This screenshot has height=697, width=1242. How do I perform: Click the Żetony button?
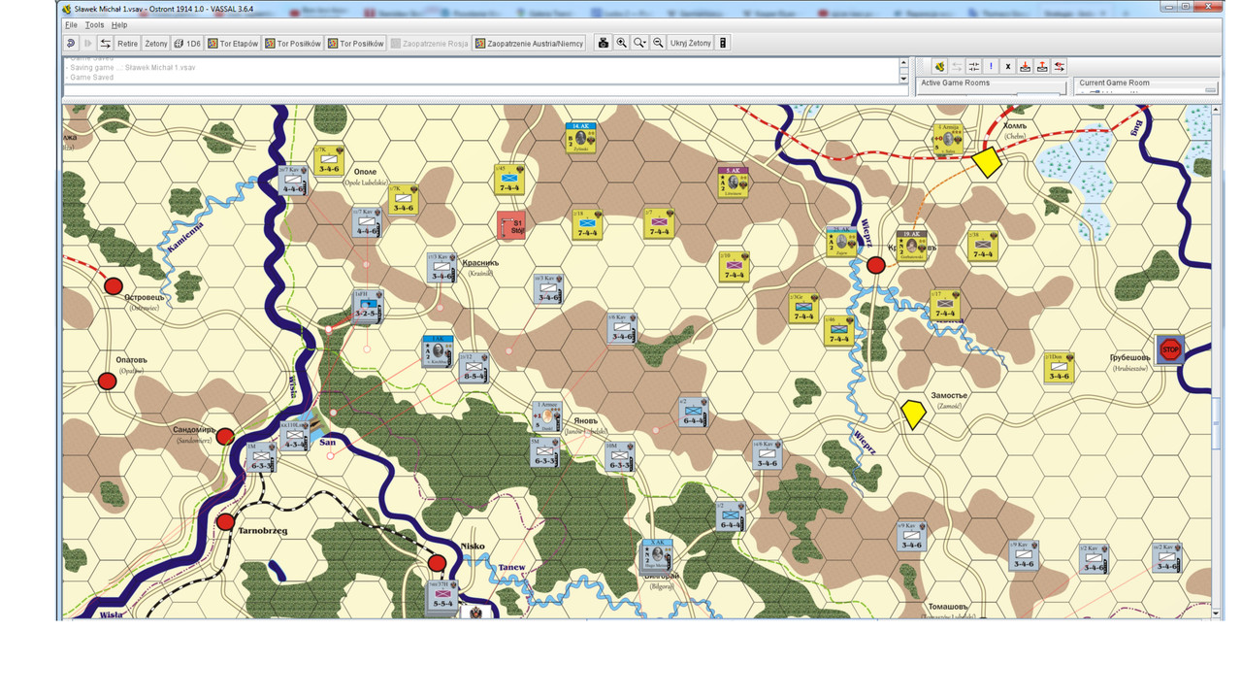155,43
